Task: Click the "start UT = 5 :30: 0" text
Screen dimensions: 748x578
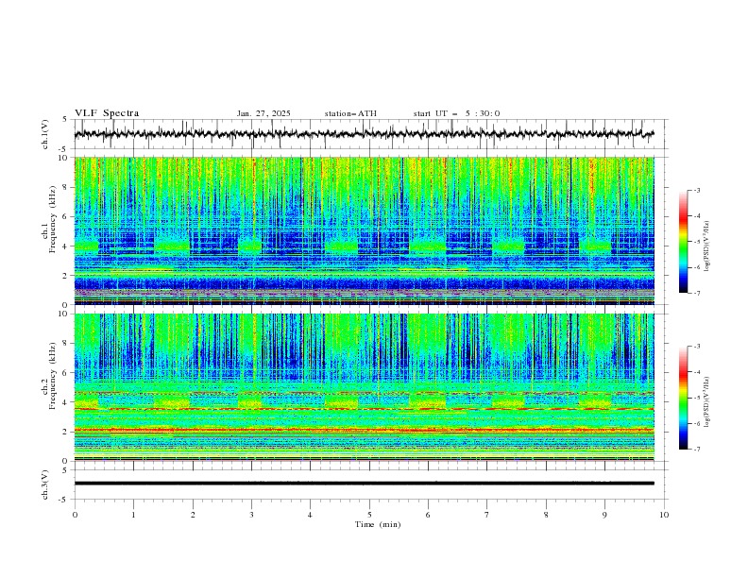Action: pos(456,113)
